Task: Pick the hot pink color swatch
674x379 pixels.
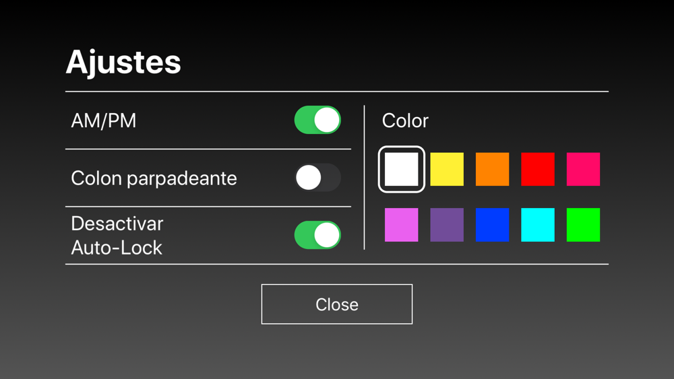Action: tap(583, 169)
